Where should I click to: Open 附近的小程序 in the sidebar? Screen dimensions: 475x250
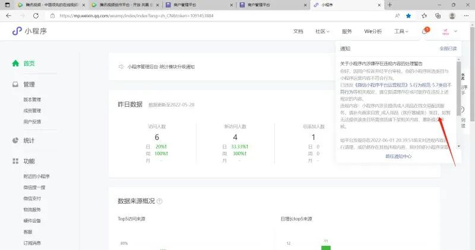(x=36, y=176)
